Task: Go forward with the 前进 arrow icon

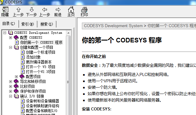Action: coord(58,12)
